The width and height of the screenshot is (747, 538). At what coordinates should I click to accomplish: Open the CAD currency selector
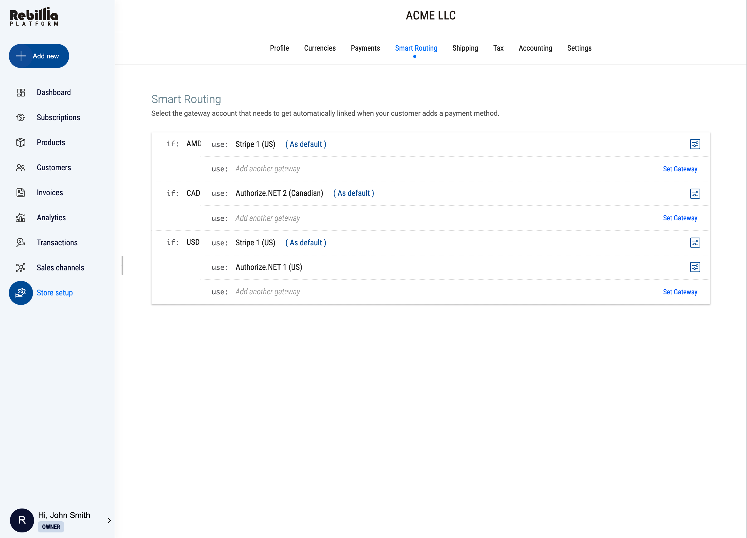tap(193, 193)
